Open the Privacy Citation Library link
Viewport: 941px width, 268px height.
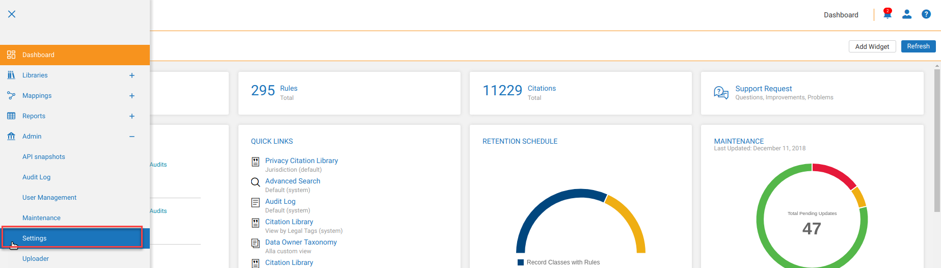click(x=302, y=160)
